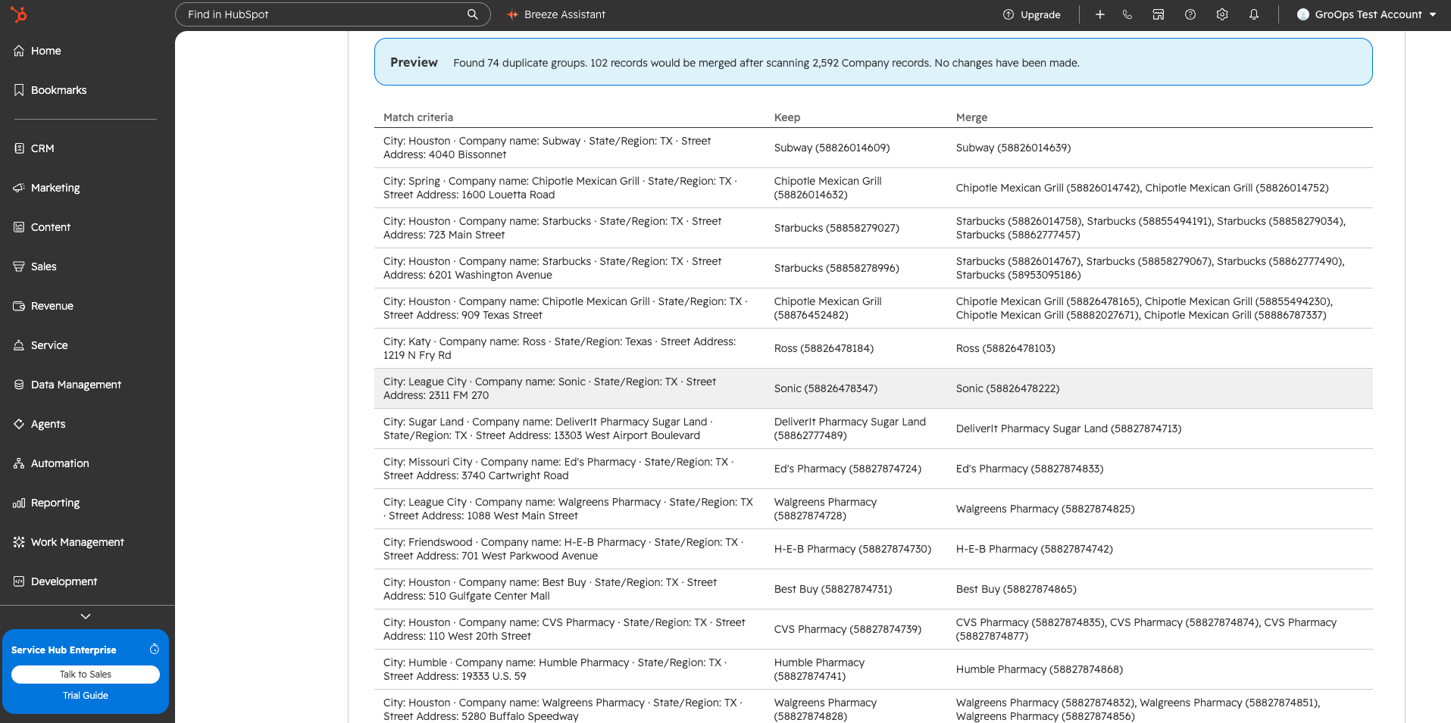Select Starbucks (58858278996) keep cell
The height and width of the screenshot is (723, 1451).
coord(837,268)
